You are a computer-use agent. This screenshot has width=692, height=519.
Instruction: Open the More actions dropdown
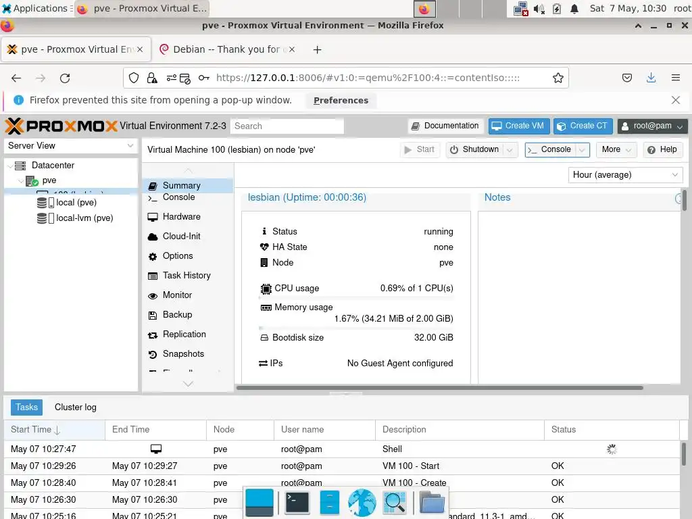616,149
